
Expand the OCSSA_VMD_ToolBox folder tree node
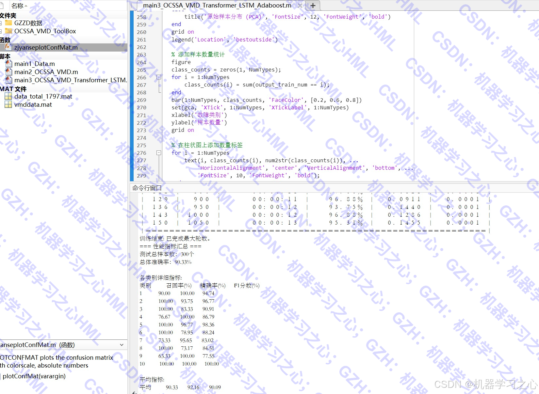pos(1,31)
